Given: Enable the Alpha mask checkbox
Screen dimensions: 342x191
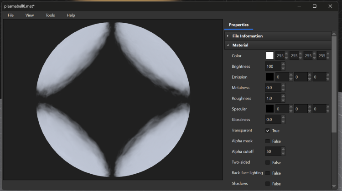Looking at the screenshot, I should click(x=268, y=141).
